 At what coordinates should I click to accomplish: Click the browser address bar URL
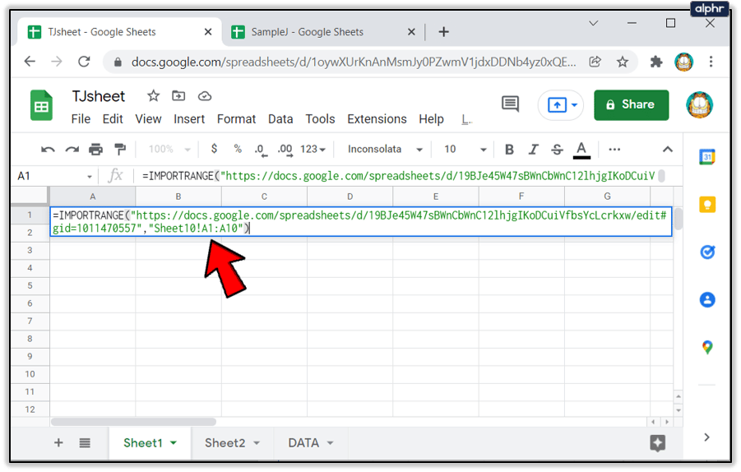354,62
